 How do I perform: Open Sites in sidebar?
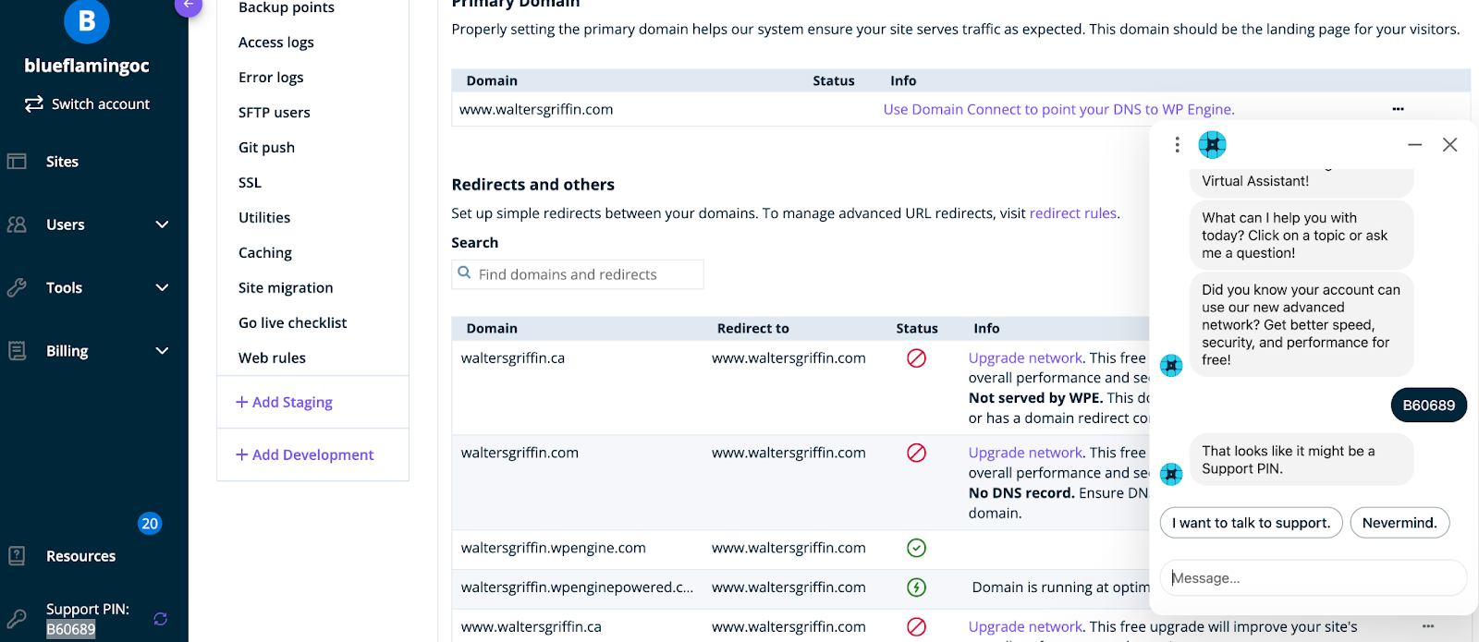(x=62, y=162)
